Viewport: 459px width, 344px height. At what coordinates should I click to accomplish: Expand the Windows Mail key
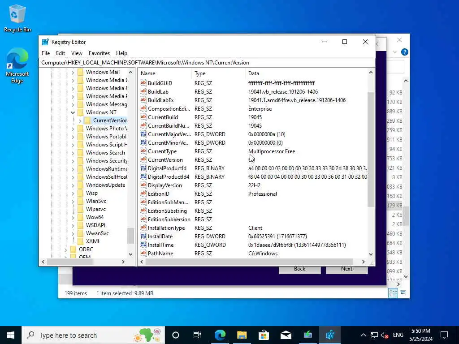point(73,72)
